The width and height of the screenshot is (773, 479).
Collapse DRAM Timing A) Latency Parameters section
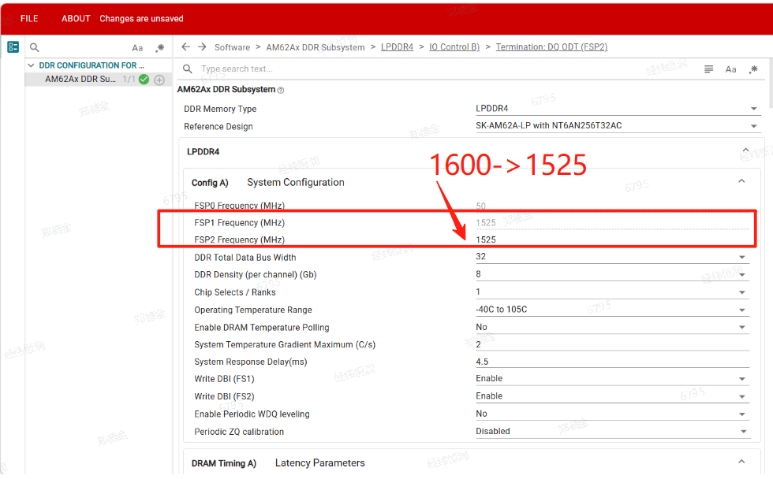[741, 462]
